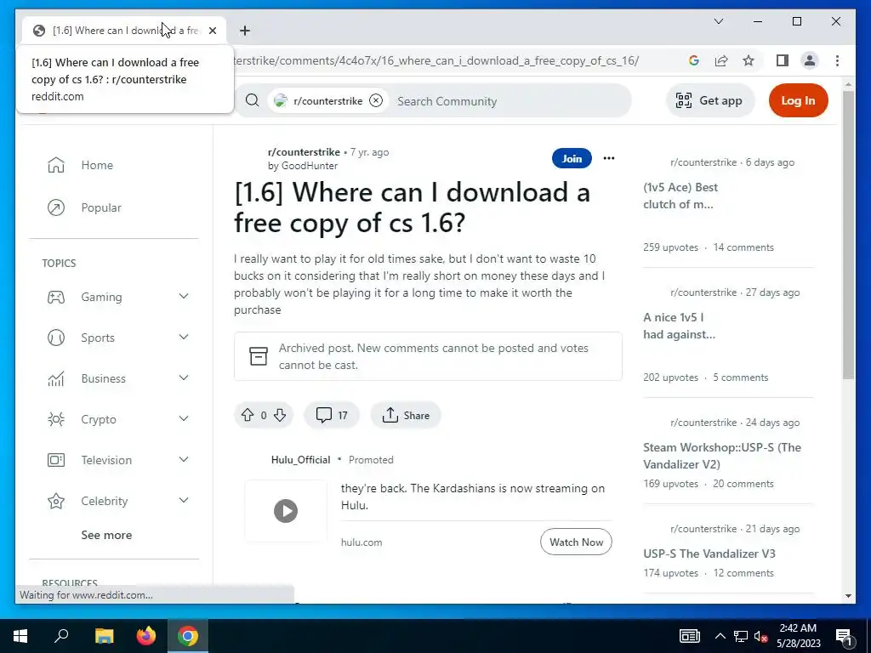Share this page from address bar
This screenshot has height=653, width=871.
(721, 60)
